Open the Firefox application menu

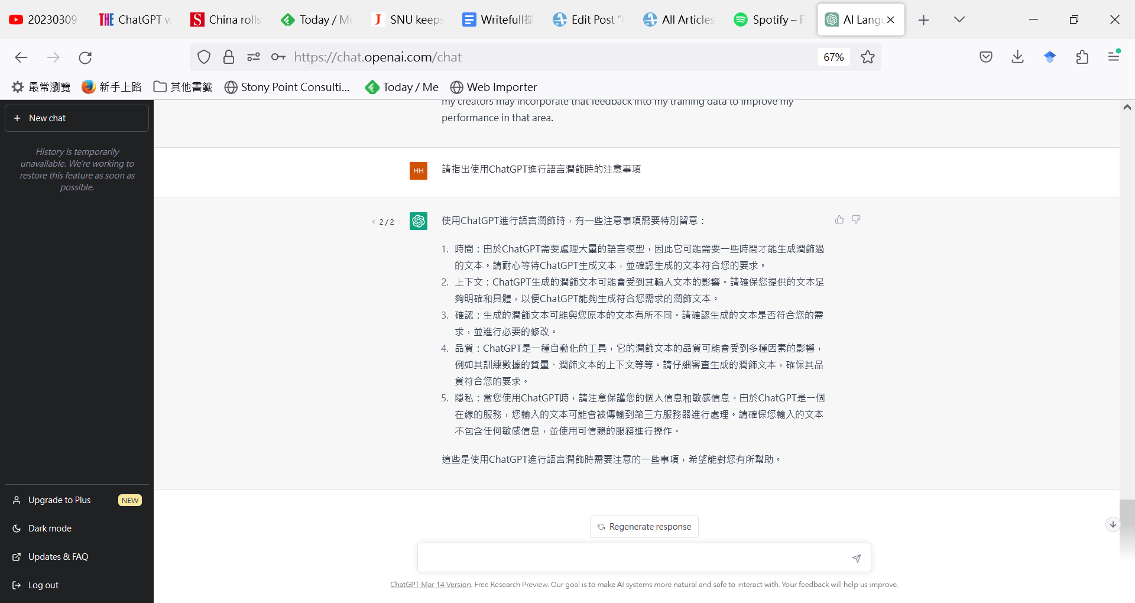click(x=1114, y=56)
